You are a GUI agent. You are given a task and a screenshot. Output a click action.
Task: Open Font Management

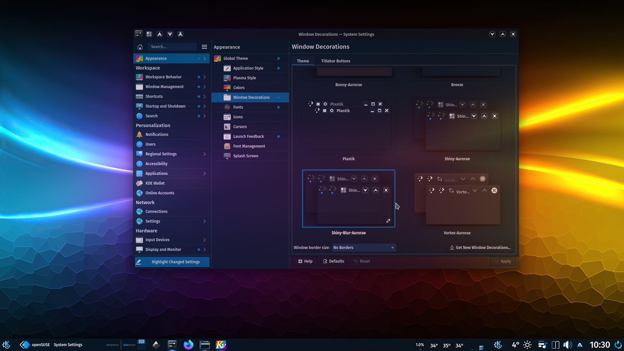tap(250, 146)
